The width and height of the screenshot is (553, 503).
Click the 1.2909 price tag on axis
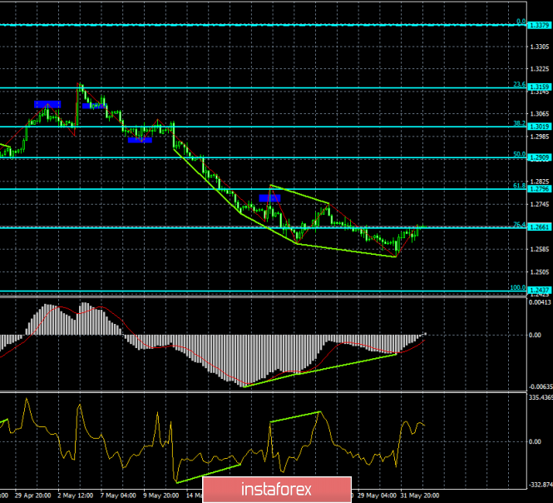coord(540,157)
